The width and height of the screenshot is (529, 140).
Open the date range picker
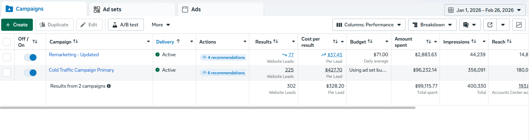pyautogui.click(x=485, y=10)
